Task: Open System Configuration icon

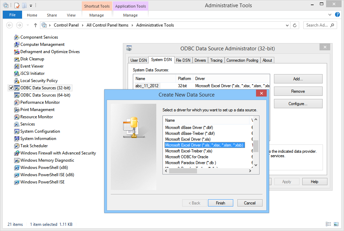Action: pos(17,131)
